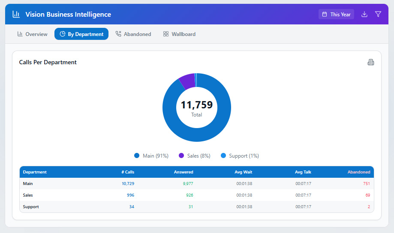
Task: Click the report icon beside Calls Per Department
Action: [371, 62]
